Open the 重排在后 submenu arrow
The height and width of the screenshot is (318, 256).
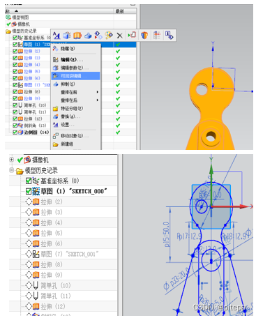coord(98,100)
